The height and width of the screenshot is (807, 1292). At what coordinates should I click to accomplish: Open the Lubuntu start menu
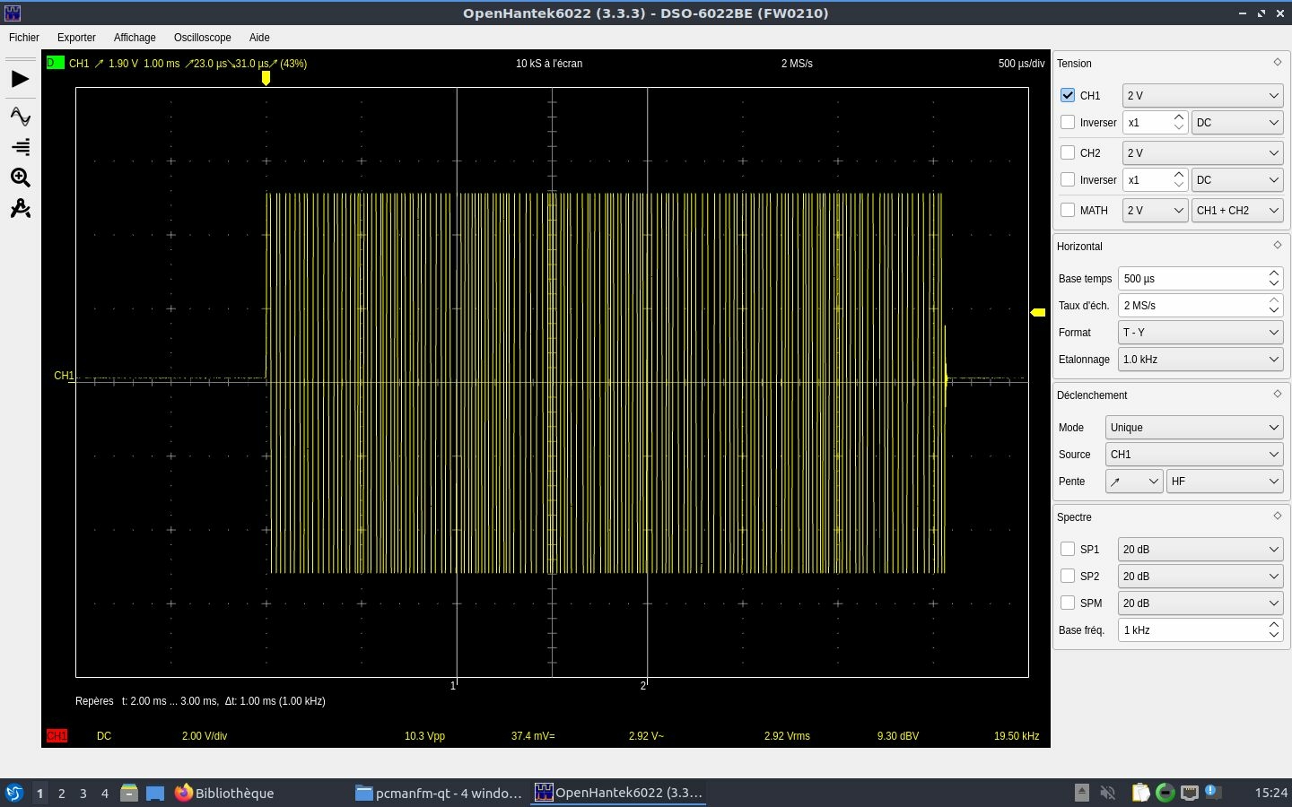click(13, 793)
